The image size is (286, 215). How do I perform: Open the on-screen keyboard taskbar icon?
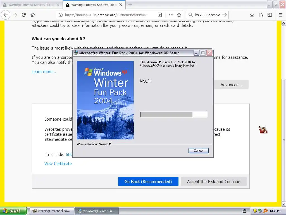click(x=245, y=211)
